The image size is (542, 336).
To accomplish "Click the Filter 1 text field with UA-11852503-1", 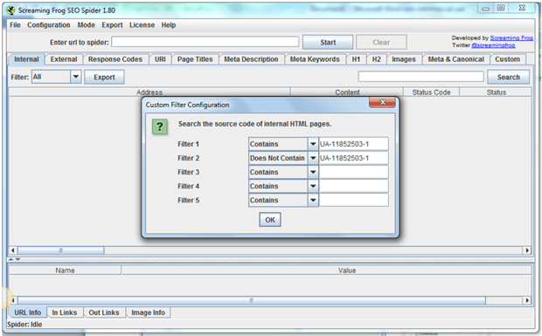I will (x=354, y=144).
